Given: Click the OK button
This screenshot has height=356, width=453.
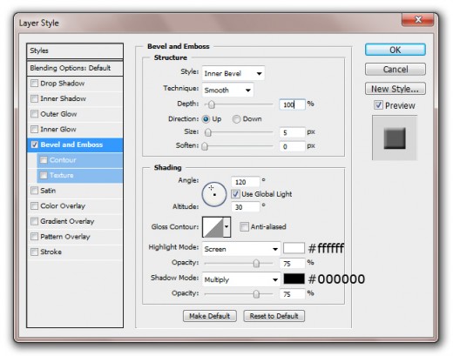Looking at the screenshot, I should [396, 50].
